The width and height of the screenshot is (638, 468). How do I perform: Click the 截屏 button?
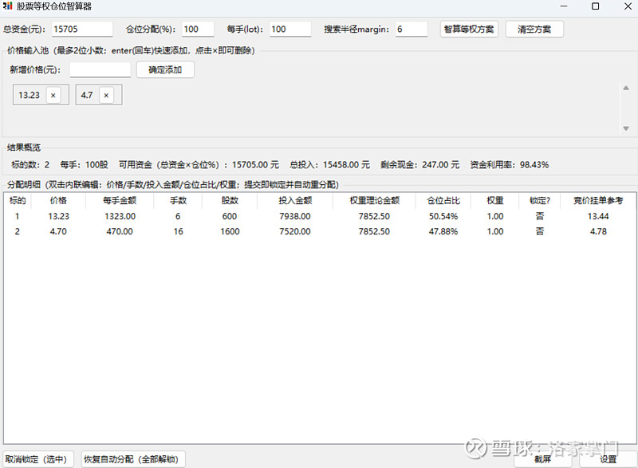point(542,459)
